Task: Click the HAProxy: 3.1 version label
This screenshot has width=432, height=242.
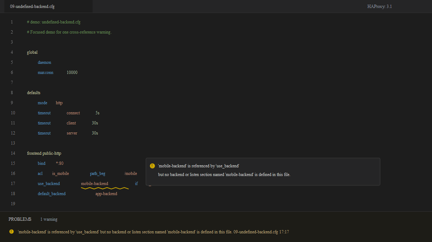Action: click(379, 6)
